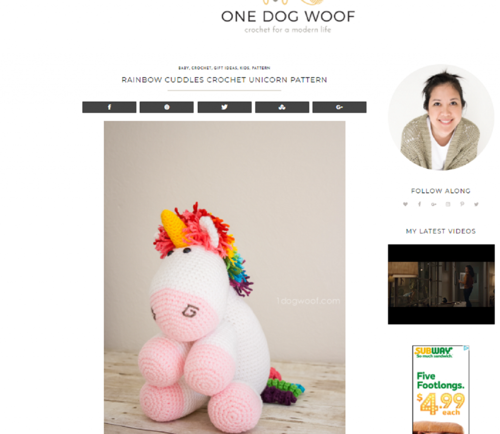Click the crochet unicorn photo
The width and height of the screenshot is (500, 434).
coord(225,277)
